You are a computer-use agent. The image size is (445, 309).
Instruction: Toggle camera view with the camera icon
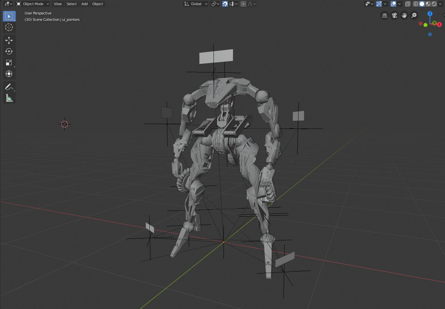tap(394, 15)
